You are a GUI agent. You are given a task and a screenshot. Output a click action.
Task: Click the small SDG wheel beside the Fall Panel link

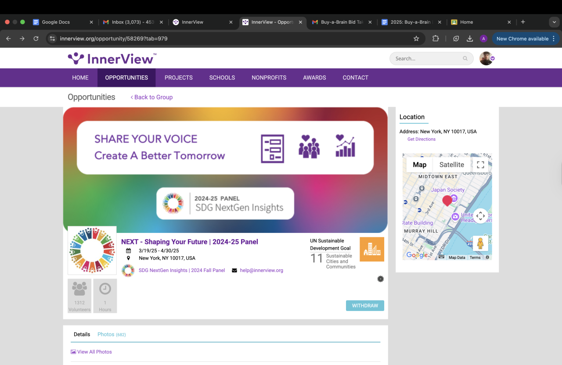(x=128, y=270)
